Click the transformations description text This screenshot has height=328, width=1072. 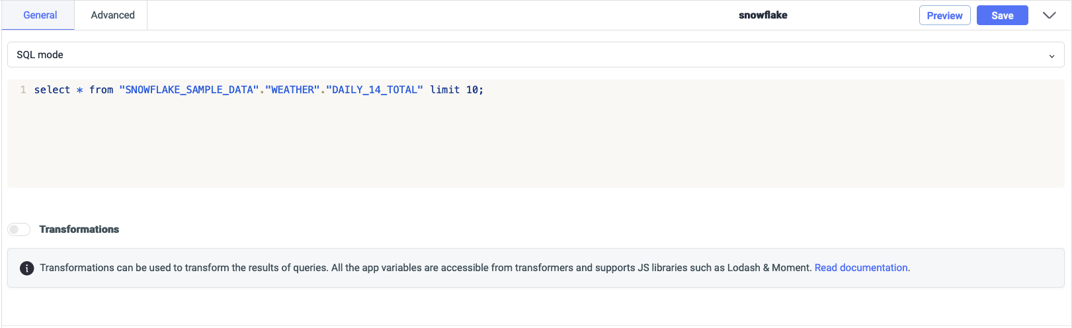[423, 268]
